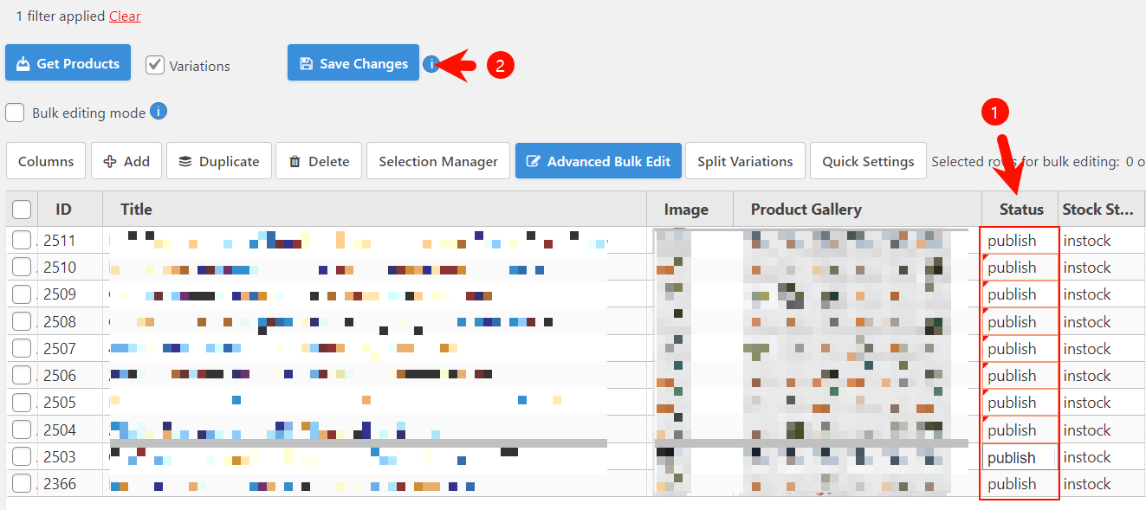
Task: Clear the applied filter link
Action: click(125, 16)
